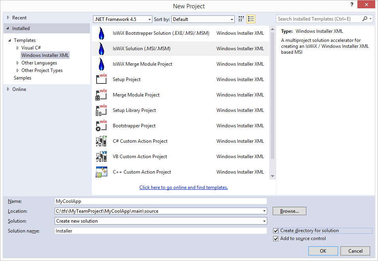This screenshot has height=261, width=378.
Task: Click the IsWiX Merge Module Project flame icon
Action: click(101, 64)
